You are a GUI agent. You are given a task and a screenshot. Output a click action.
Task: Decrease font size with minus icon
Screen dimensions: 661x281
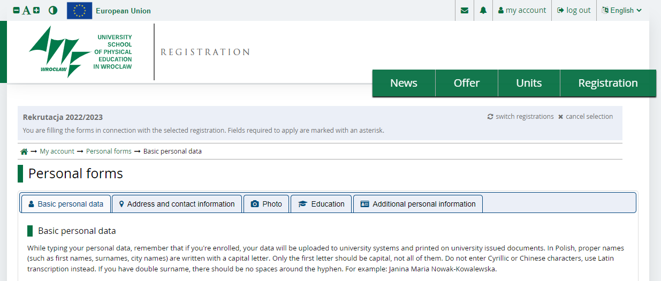point(16,10)
